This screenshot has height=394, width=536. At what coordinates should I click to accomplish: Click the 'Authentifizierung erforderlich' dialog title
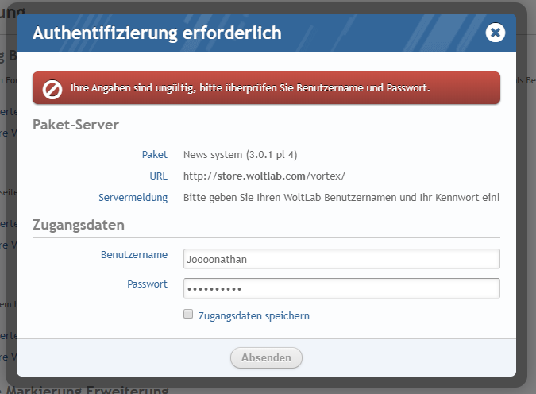(x=156, y=33)
